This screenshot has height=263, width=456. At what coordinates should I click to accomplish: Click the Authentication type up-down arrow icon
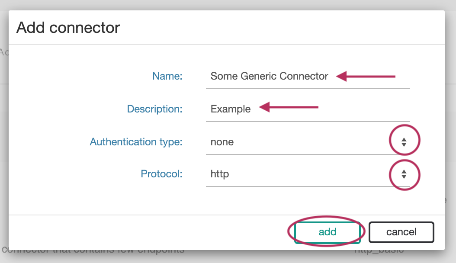pos(404,142)
